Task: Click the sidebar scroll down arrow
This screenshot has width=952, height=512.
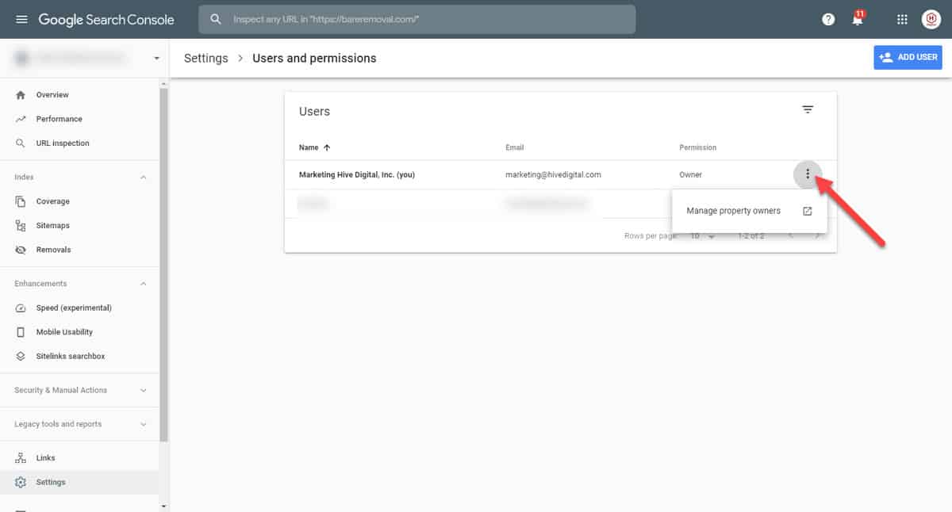Action: click(x=164, y=506)
